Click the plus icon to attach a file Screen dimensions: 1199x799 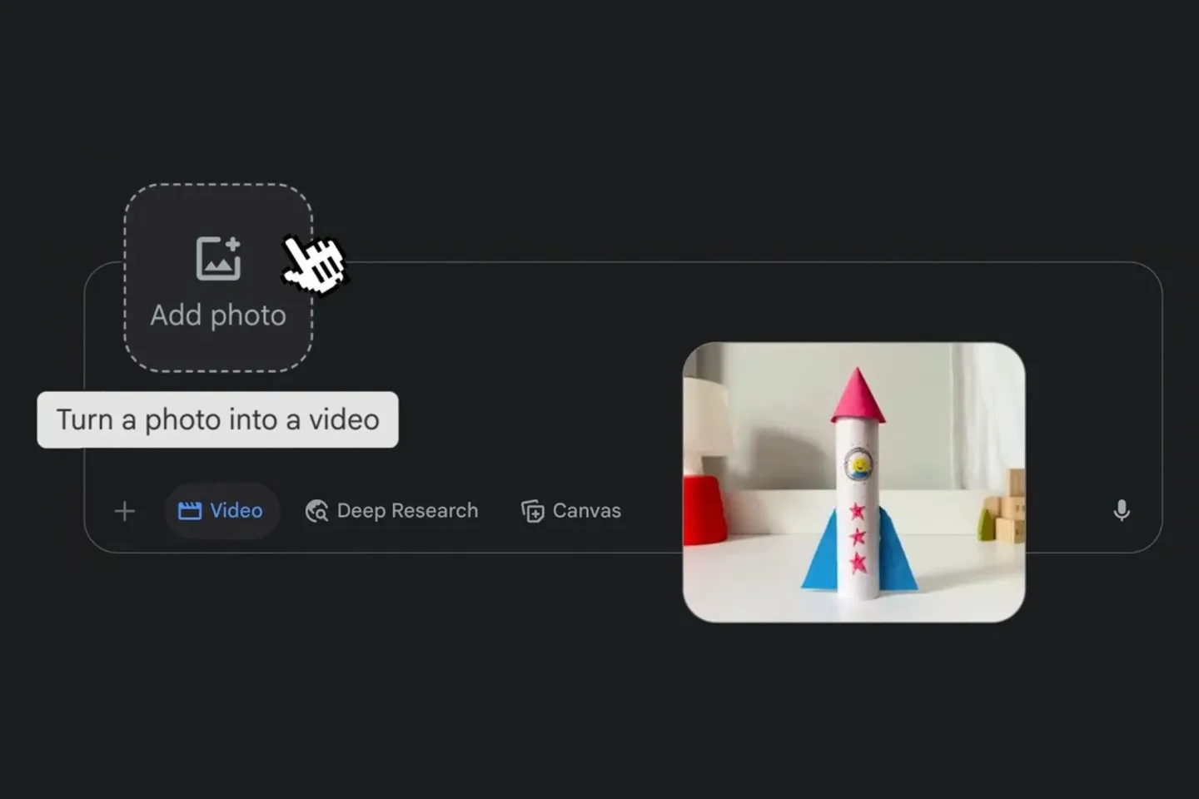(123, 510)
